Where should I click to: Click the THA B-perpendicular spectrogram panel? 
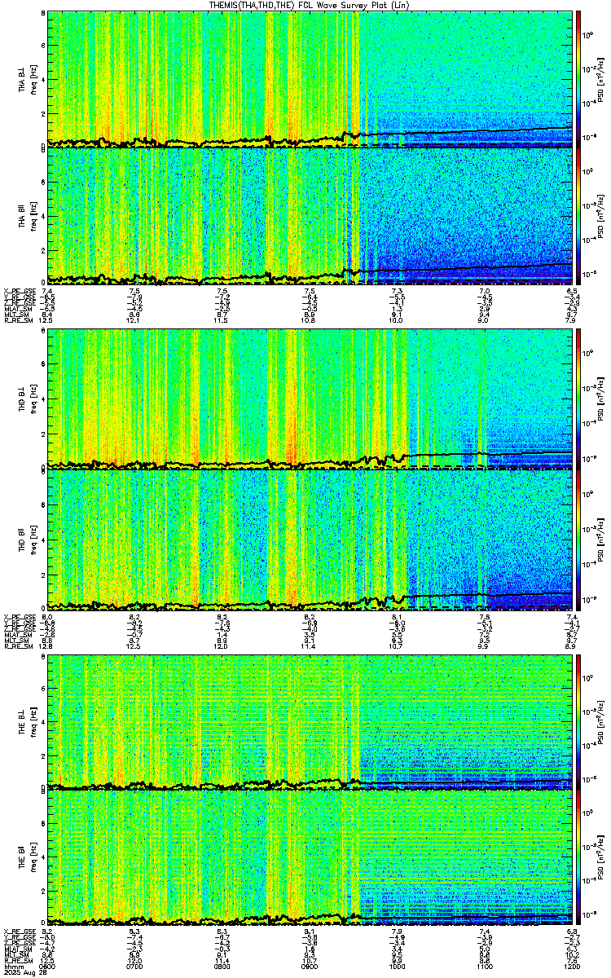310,79
